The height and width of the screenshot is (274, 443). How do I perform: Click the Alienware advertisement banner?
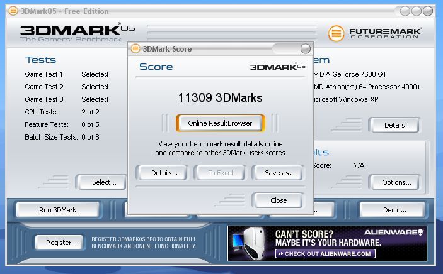(x=327, y=243)
